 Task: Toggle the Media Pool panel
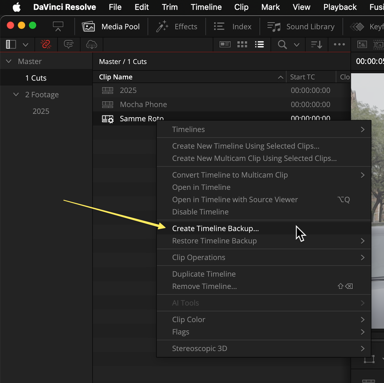coord(111,27)
